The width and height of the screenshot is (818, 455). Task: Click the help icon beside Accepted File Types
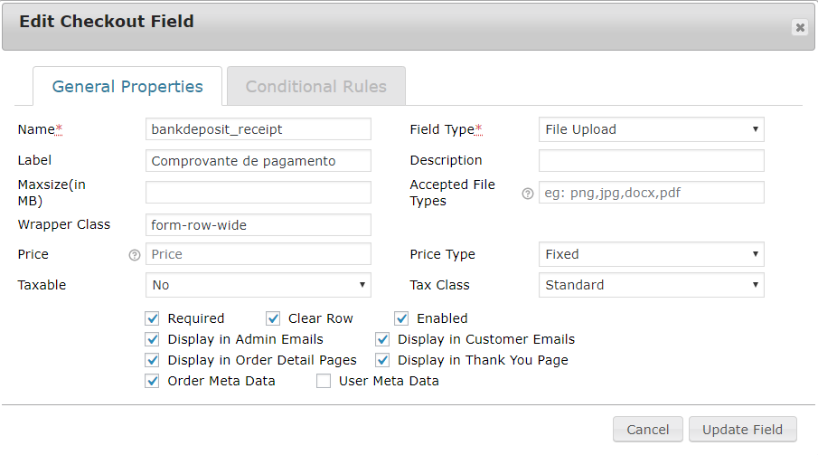tap(528, 194)
